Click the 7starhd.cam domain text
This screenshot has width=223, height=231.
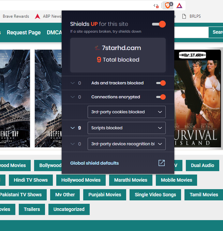tap(121, 48)
